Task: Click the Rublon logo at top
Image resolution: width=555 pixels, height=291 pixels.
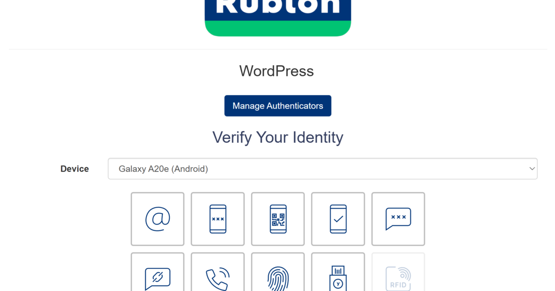Action: pyautogui.click(x=277, y=9)
